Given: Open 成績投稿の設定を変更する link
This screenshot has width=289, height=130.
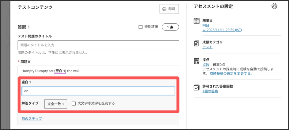Looking at the screenshot, I should pos(231,73).
